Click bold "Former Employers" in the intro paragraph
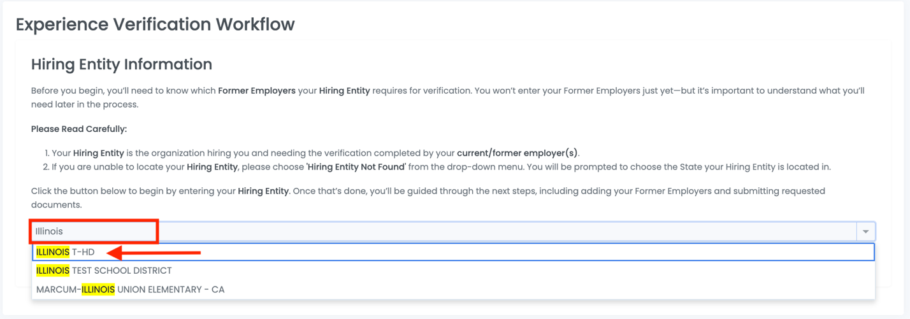The height and width of the screenshot is (319, 910). (257, 91)
